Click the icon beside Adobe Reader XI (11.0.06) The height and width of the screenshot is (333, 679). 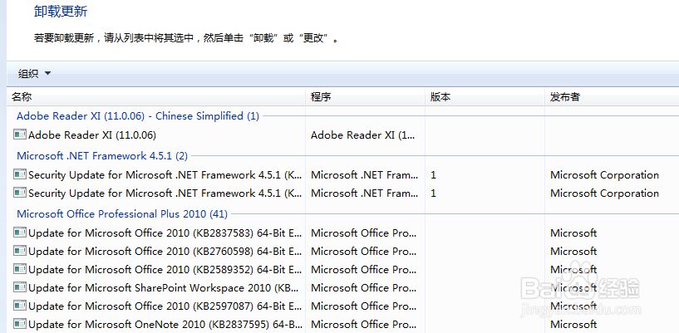point(20,135)
